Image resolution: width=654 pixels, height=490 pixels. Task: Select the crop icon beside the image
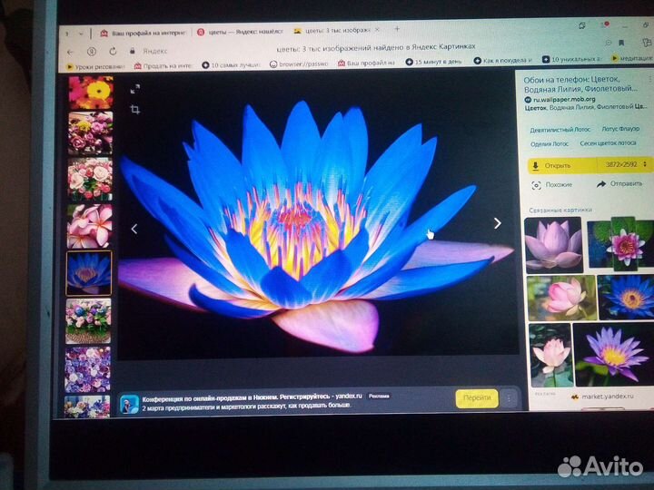point(134,110)
